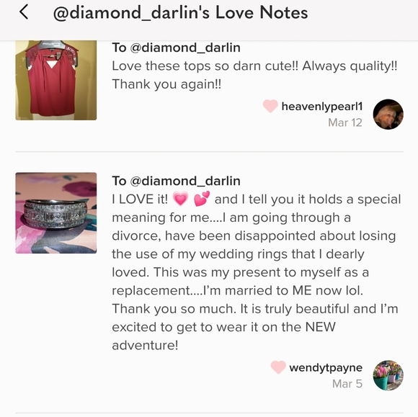Open the heavenlypearl1 username link

coord(322,107)
